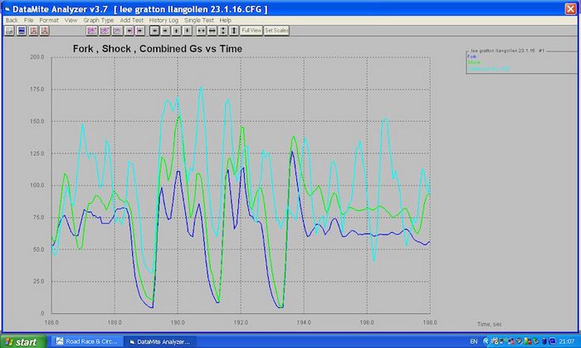Switch to Road Race & Circuit taskbar window
The image size is (581, 348).
(x=87, y=341)
